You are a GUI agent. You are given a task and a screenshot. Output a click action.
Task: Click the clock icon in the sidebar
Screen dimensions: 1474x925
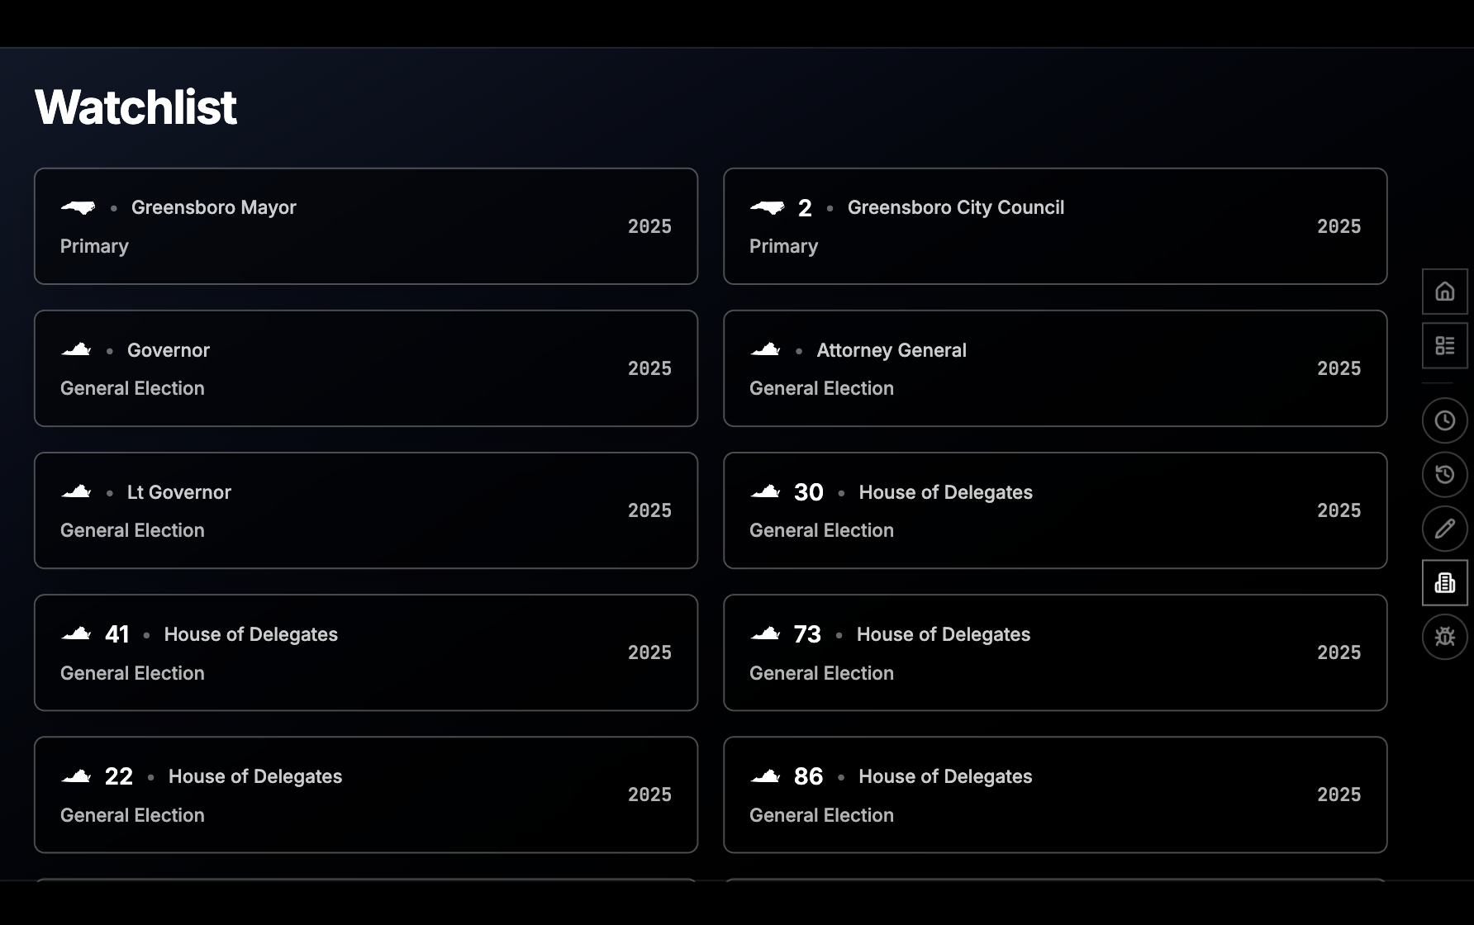click(x=1444, y=420)
